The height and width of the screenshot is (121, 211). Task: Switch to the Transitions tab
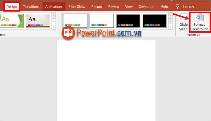point(31,6)
